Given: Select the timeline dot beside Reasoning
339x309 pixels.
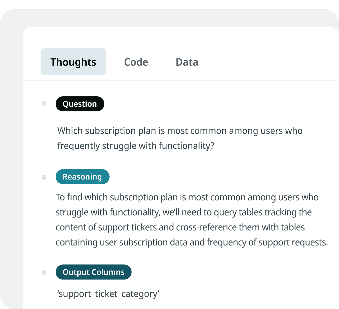Looking at the screenshot, I should click(x=44, y=177).
